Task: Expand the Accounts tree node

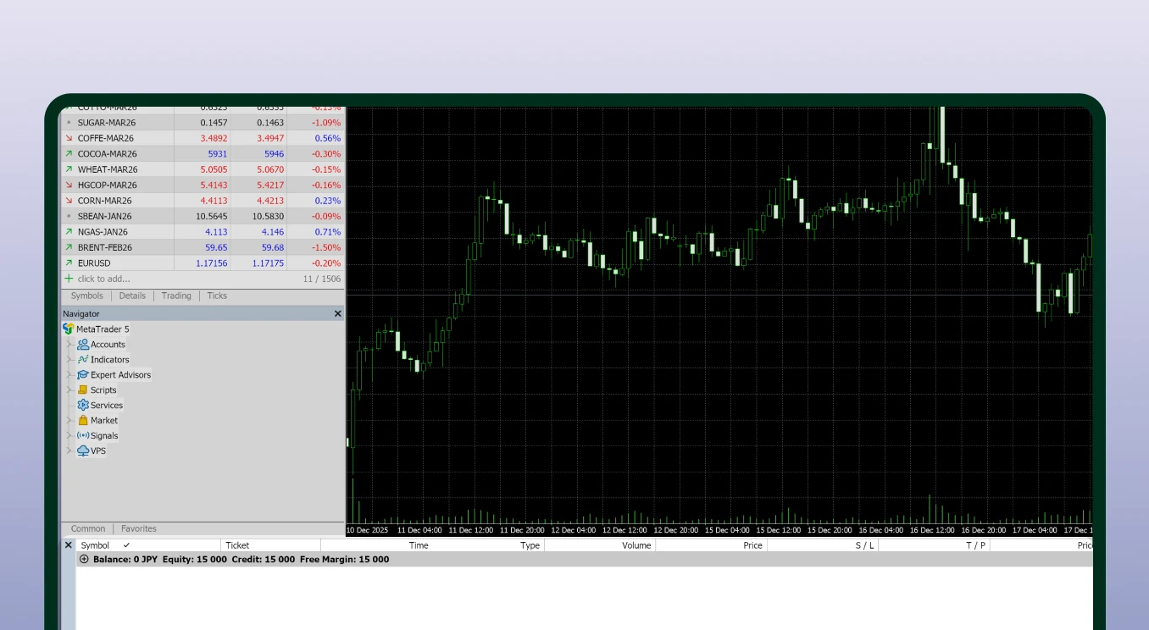Action: click(69, 344)
